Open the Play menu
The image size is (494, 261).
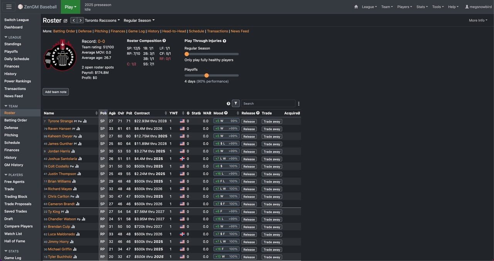click(x=70, y=7)
